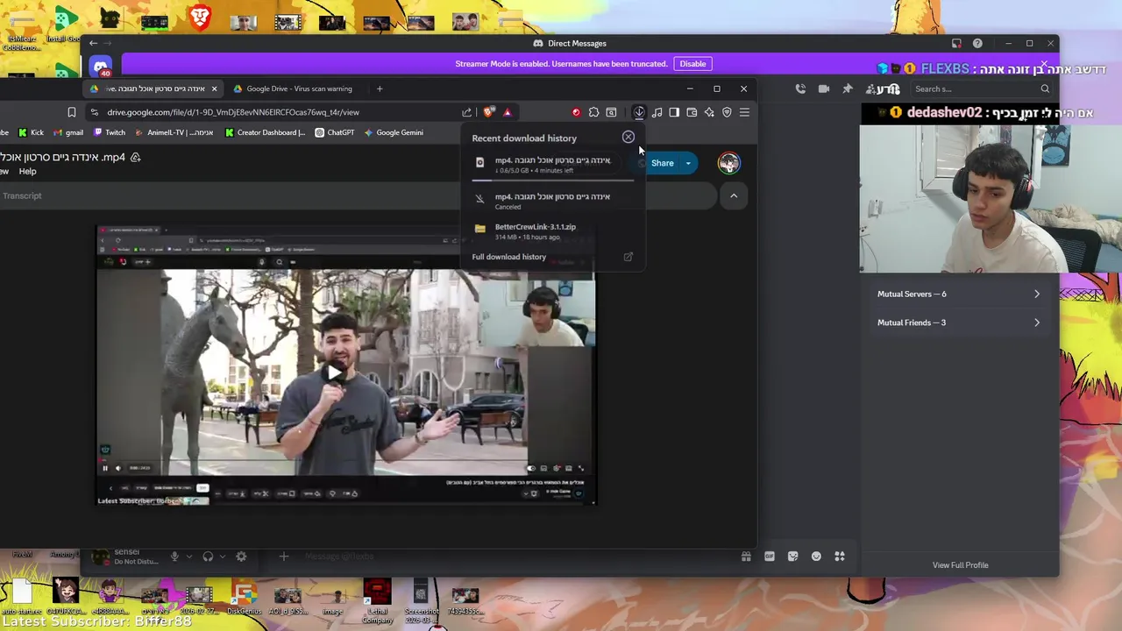This screenshot has height=631, width=1122.
Task: Open the sticker picker in Discord
Action: coord(793,557)
